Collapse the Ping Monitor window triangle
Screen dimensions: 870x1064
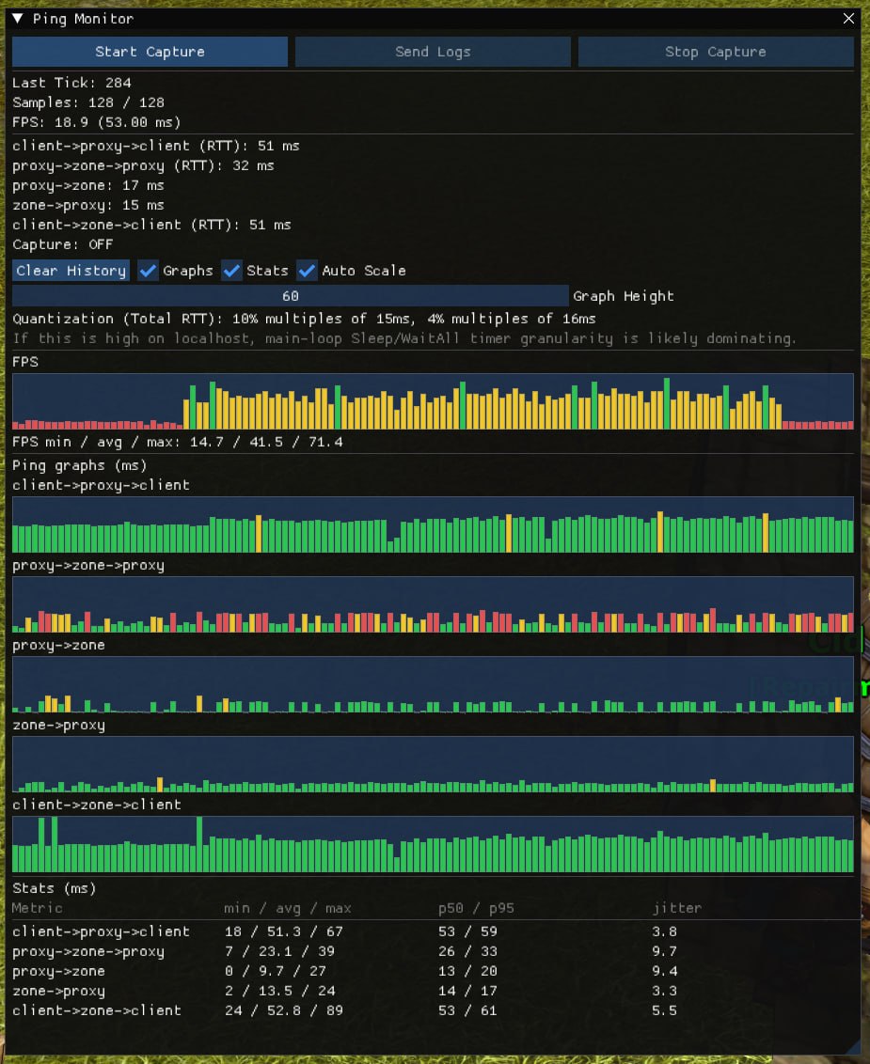(18, 18)
